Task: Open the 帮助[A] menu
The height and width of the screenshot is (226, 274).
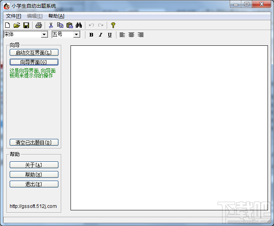Action: pyautogui.click(x=56, y=16)
